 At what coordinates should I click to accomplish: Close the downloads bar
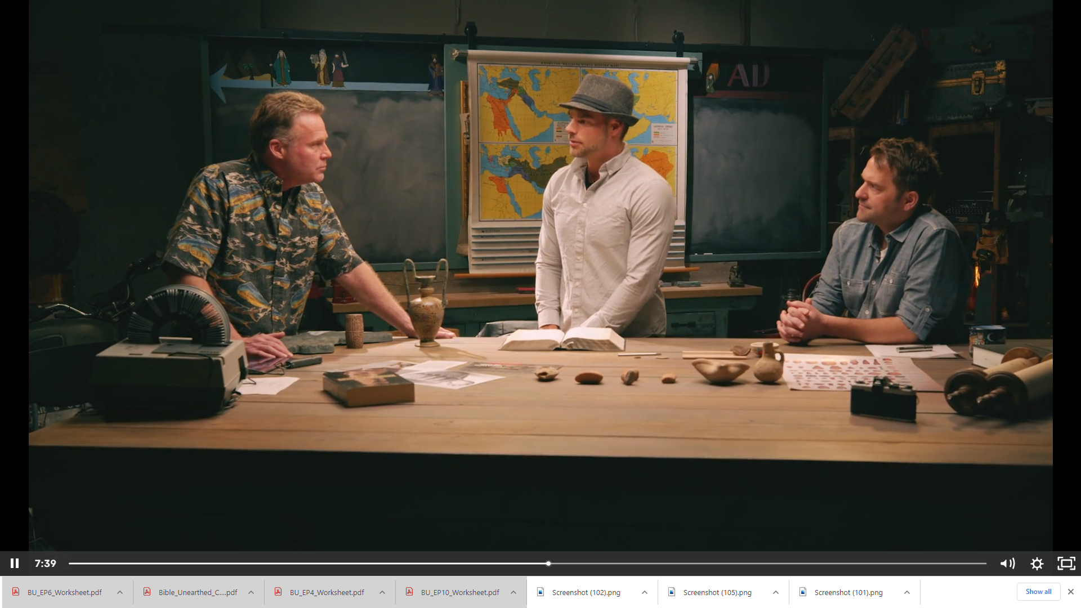pos(1071,592)
